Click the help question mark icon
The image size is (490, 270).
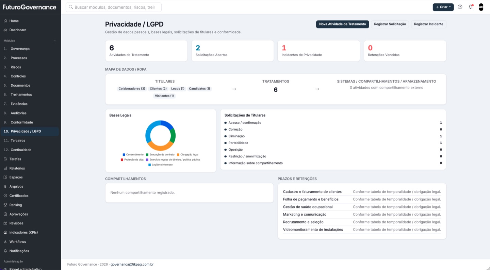(460, 7)
